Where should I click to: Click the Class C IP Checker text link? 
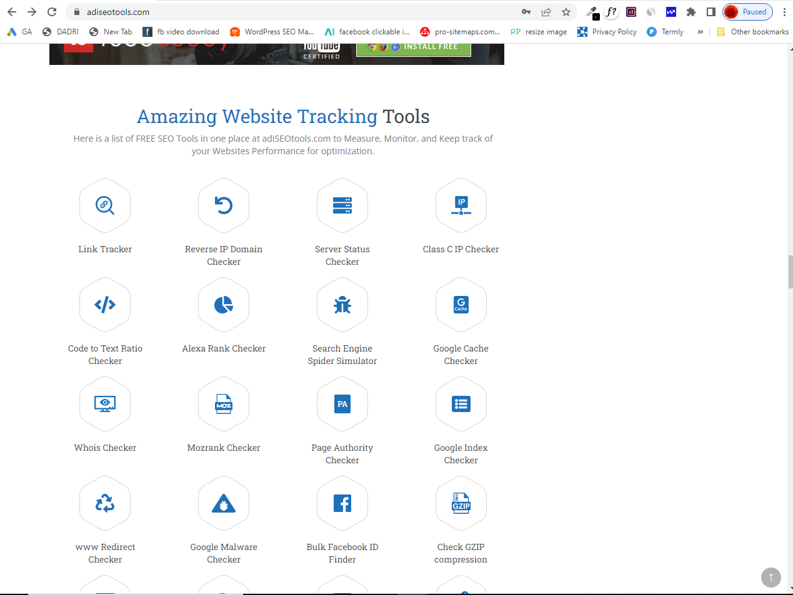(x=461, y=249)
